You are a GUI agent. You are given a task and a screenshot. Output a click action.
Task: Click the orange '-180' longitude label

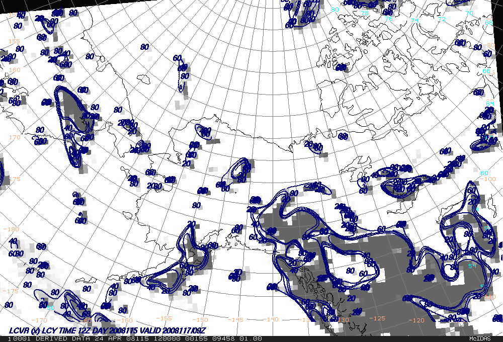(x=11, y=229)
